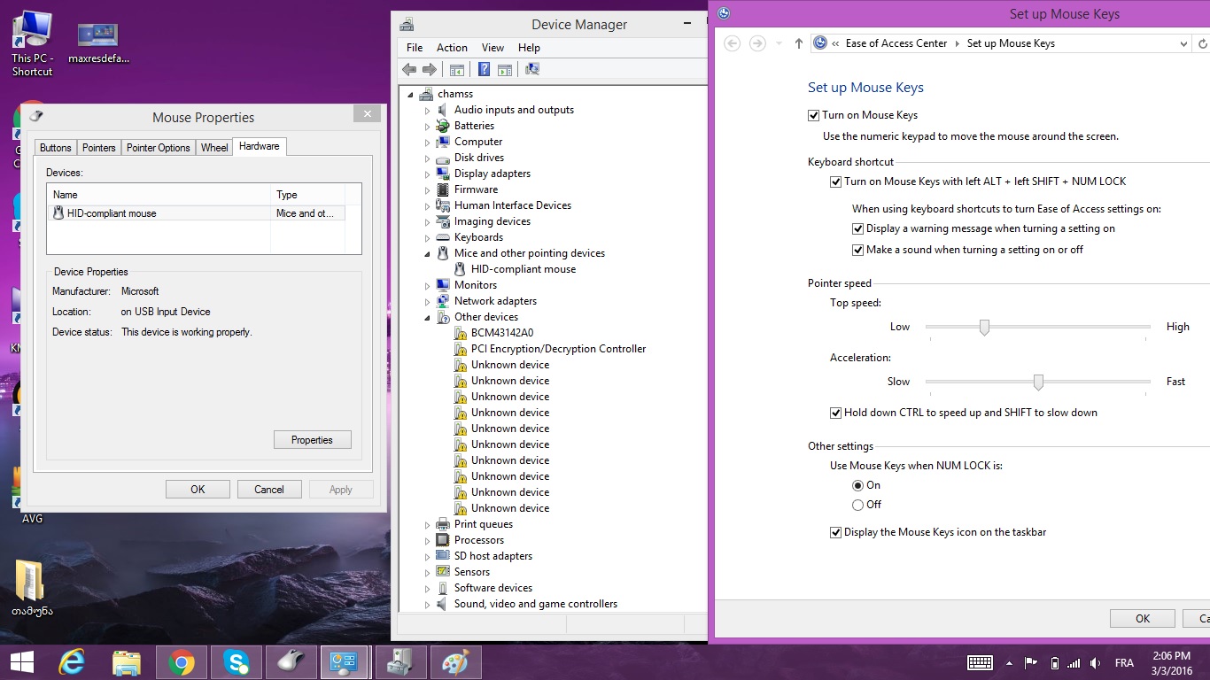
Task: Click the Show/Hide Console Tree toolbar icon
Action: click(x=457, y=70)
